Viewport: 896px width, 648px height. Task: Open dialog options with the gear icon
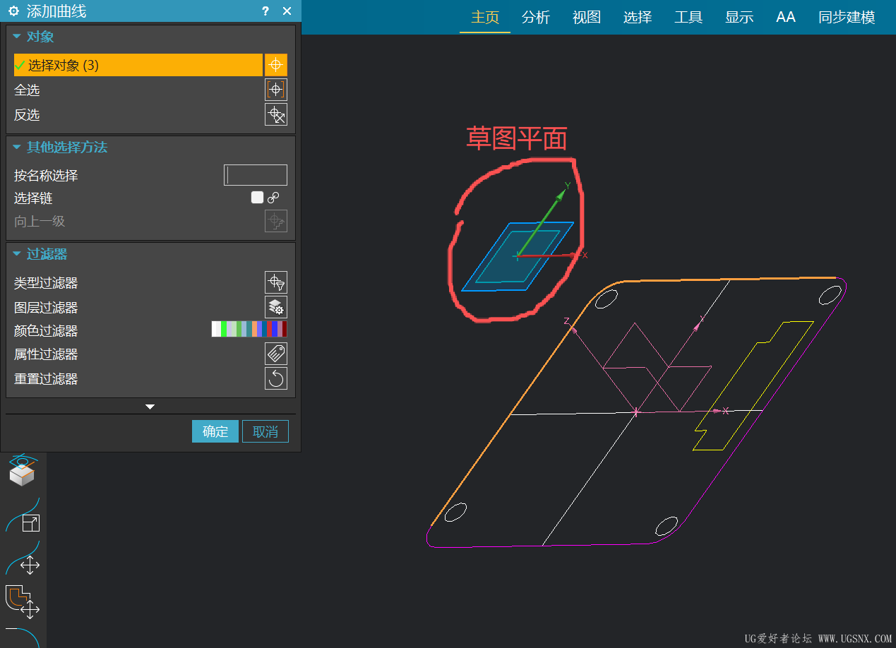[x=12, y=11]
